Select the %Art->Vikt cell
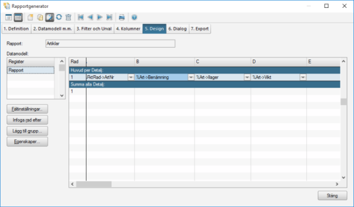This screenshot has width=354, height=207. (x=275, y=77)
